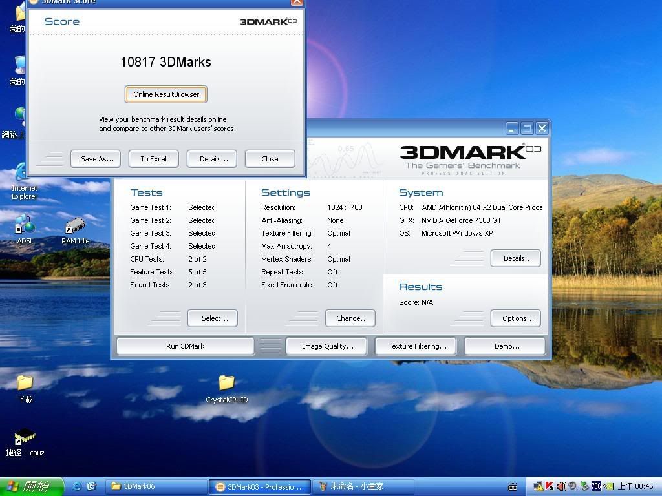This screenshot has width=662, height=496.
Task: Click the Online ResultBrowser button
Action: pos(166,94)
